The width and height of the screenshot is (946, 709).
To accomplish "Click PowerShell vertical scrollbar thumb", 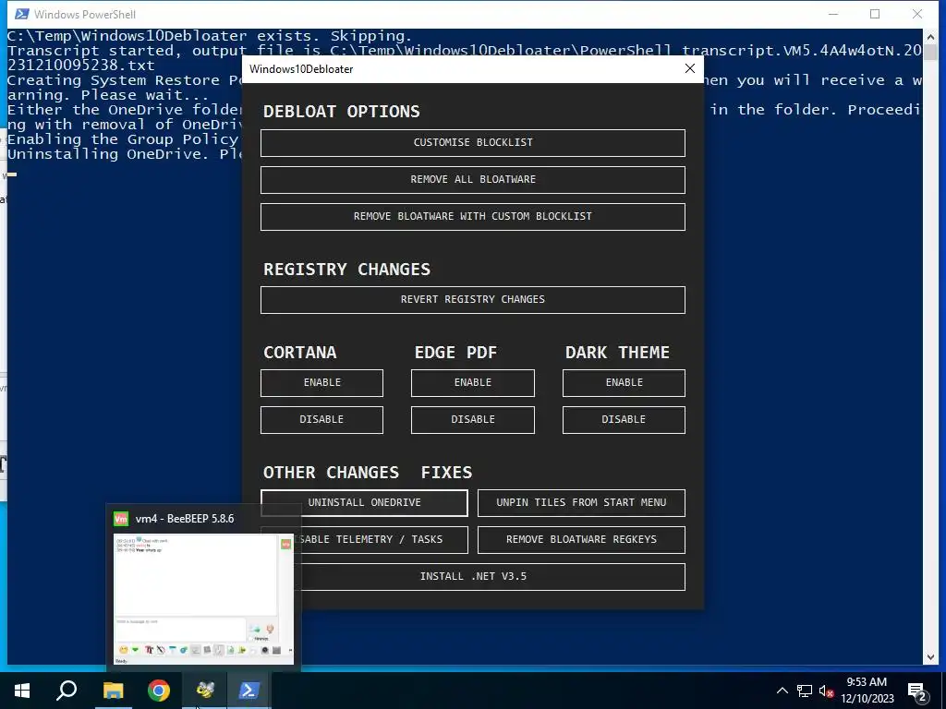I will coord(930,52).
